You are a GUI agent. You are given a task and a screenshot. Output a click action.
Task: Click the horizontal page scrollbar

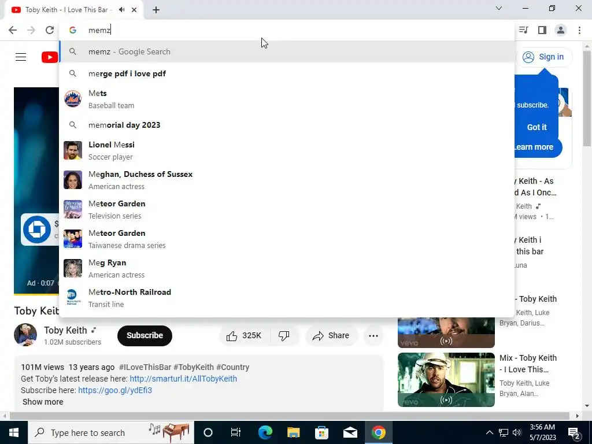click(x=289, y=416)
